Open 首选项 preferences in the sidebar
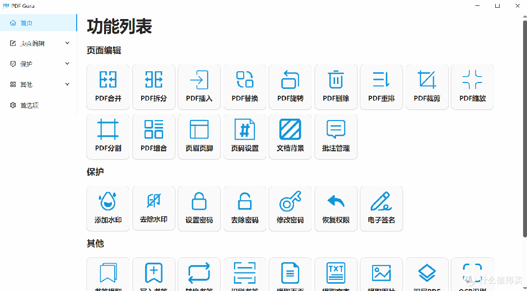This screenshot has height=291, width=527. pyautogui.click(x=38, y=105)
